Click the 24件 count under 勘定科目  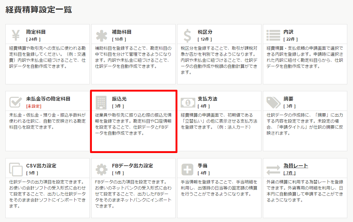click(33, 39)
